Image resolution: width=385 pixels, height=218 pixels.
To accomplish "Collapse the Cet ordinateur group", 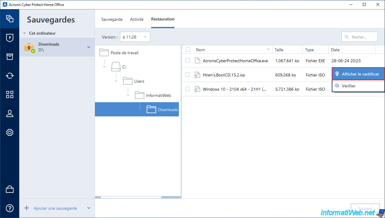I will click(x=25, y=33).
